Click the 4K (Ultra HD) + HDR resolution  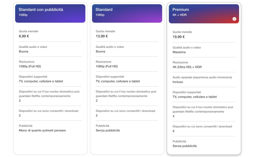pyautogui.click(x=187, y=67)
